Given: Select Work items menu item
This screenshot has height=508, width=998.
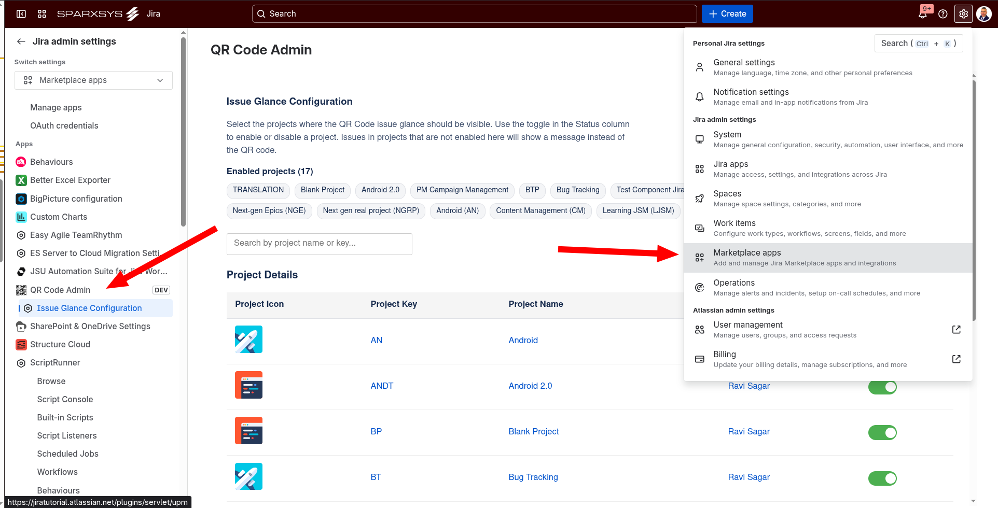Looking at the screenshot, I should (828, 228).
